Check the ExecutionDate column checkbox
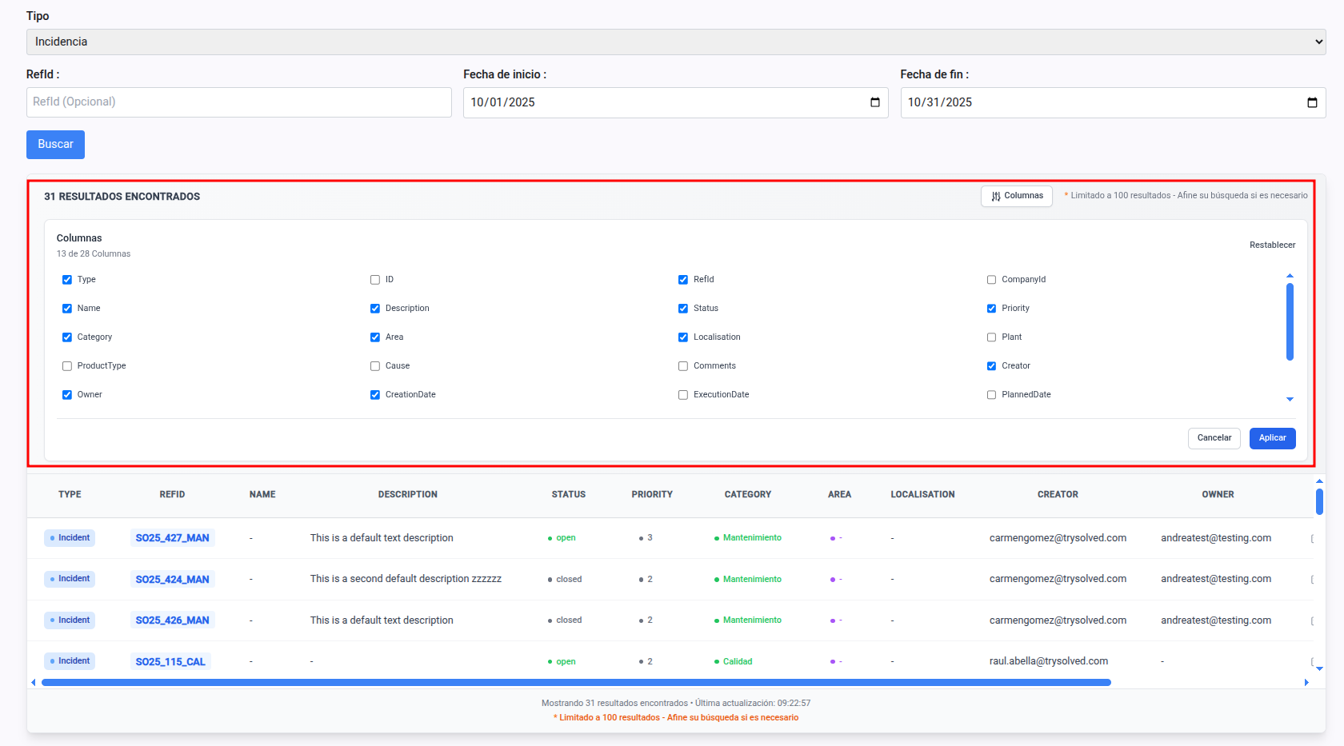Viewport: 1344px width, 746px height. coord(683,395)
